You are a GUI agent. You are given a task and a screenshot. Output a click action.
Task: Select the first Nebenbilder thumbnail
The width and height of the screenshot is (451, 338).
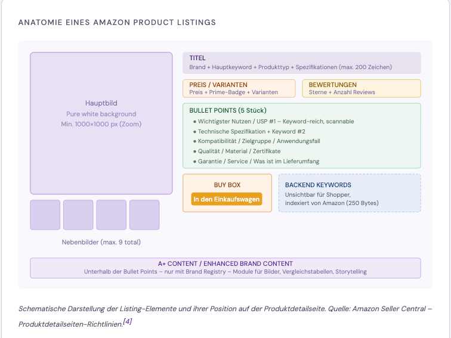(x=45, y=215)
